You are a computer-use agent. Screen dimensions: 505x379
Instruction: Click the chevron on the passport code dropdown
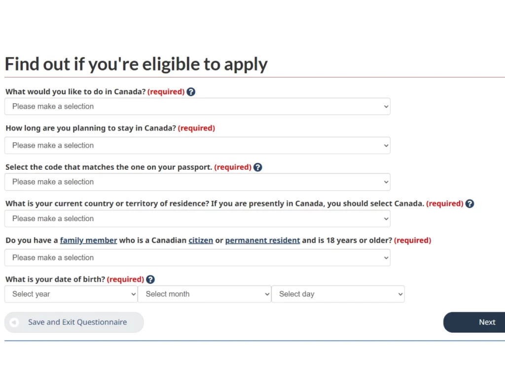[386, 182]
